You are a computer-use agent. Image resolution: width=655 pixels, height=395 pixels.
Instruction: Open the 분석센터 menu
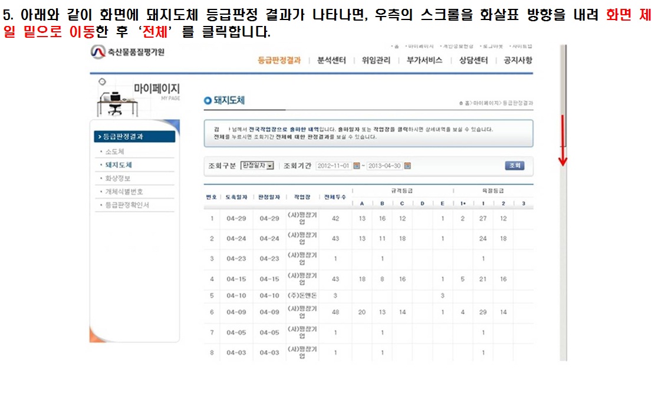331,60
